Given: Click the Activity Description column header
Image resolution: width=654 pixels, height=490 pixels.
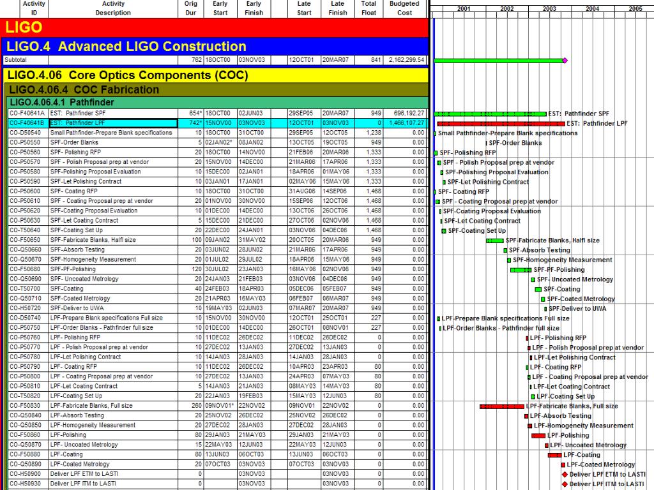Looking at the screenshot, I should click(x=113, y=8).
